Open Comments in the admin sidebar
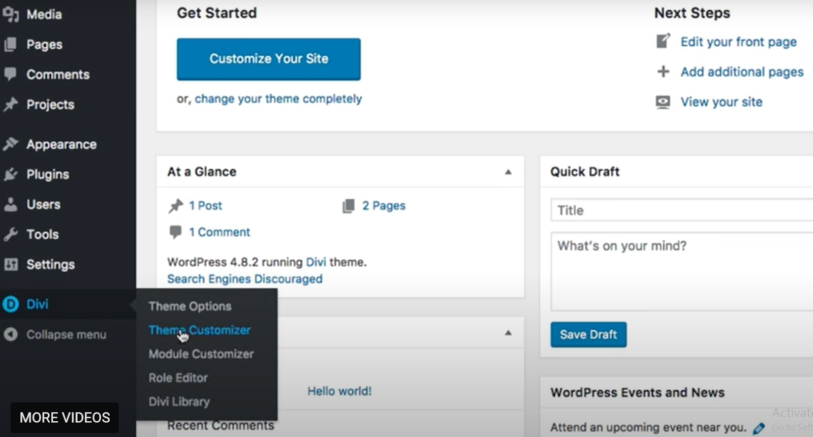 click(58, 75)
